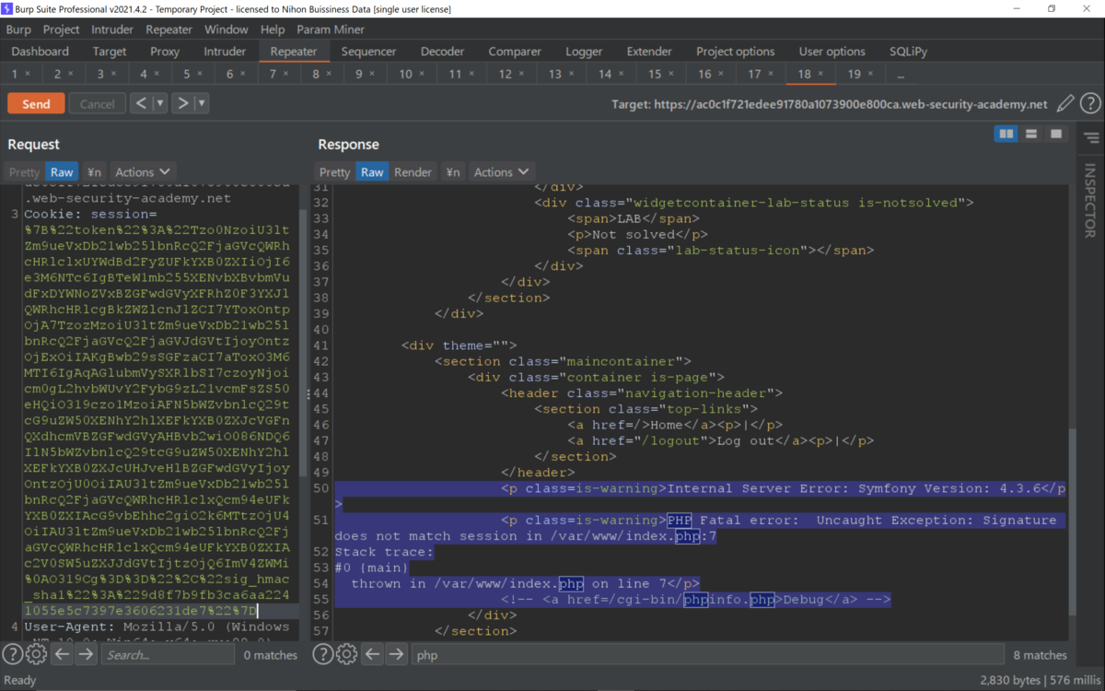Switch the Response view to Pretty
1105x691 pixels.
[335, 171]
